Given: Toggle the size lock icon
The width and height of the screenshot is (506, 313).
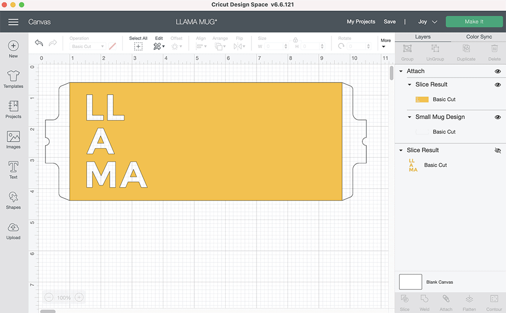Looking at the screenshot, I should [296, 40].
